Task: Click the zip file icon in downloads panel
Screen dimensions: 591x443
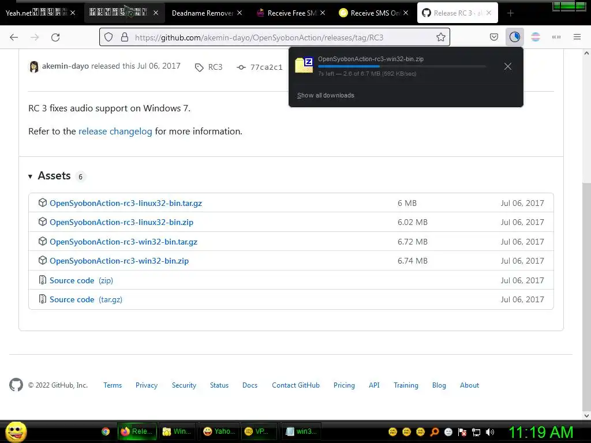Action: click(304, 65)
